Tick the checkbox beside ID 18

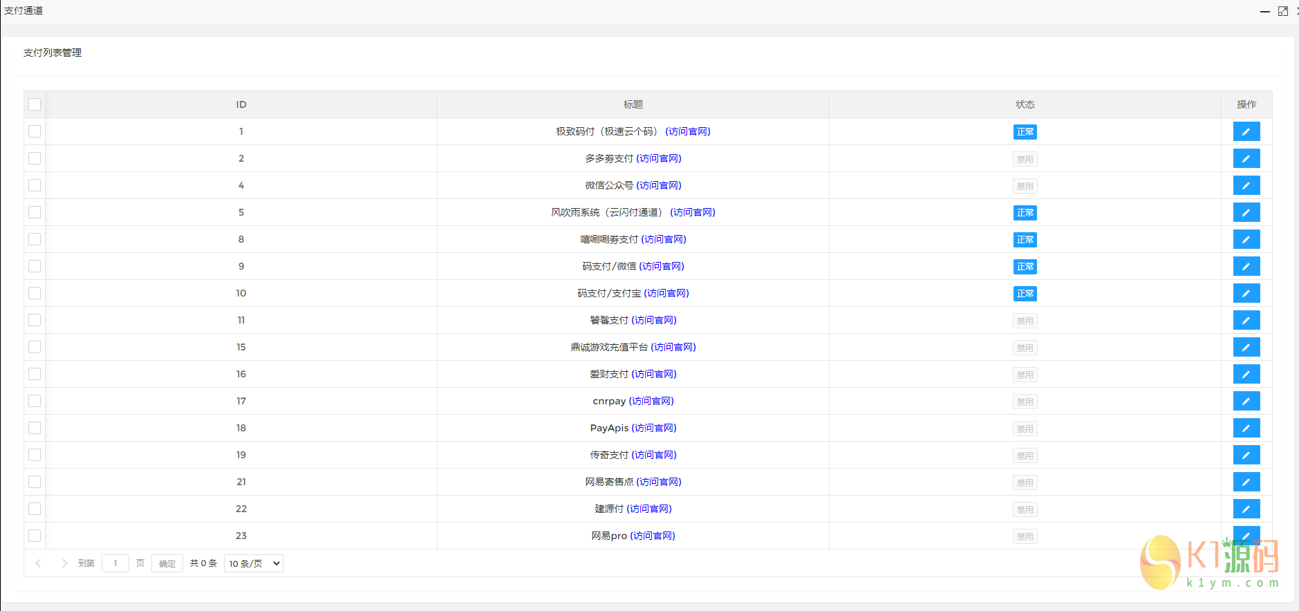35,428
